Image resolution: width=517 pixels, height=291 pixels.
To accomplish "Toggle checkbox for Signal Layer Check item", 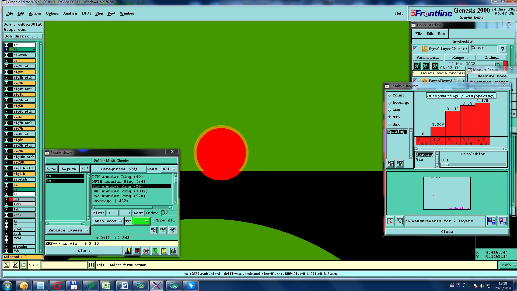I will point(415,48).
